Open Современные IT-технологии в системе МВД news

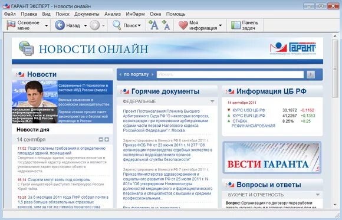tap(83, 88)
